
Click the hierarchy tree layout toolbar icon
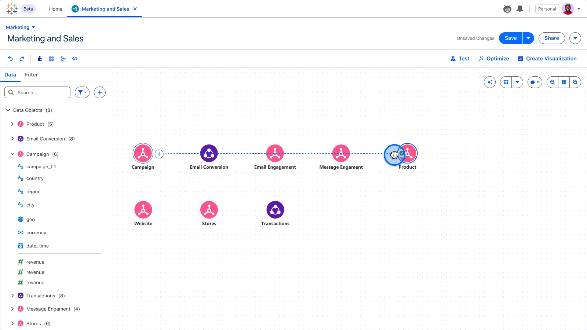(x=63, y=59)
